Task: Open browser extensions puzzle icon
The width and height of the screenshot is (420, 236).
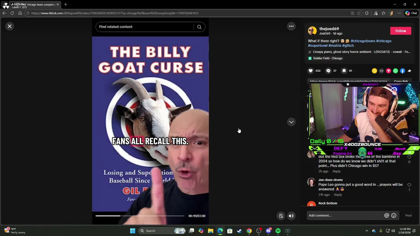Action: (367, 13)
